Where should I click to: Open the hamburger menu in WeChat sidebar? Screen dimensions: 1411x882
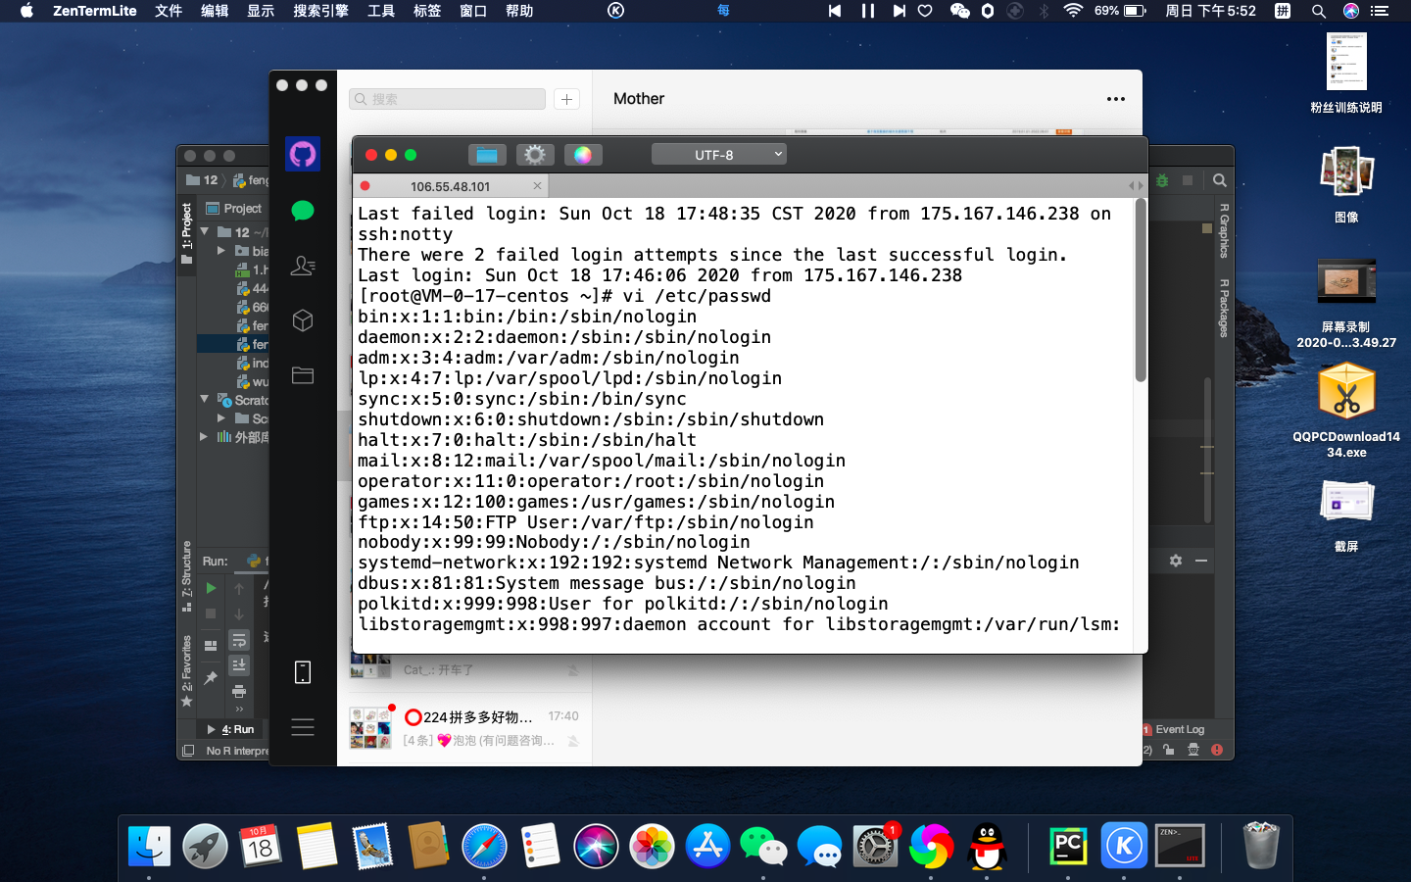point(303,727)
